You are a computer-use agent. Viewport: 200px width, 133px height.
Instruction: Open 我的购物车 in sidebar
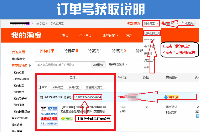pyautogui.click(x=18, y=59)
